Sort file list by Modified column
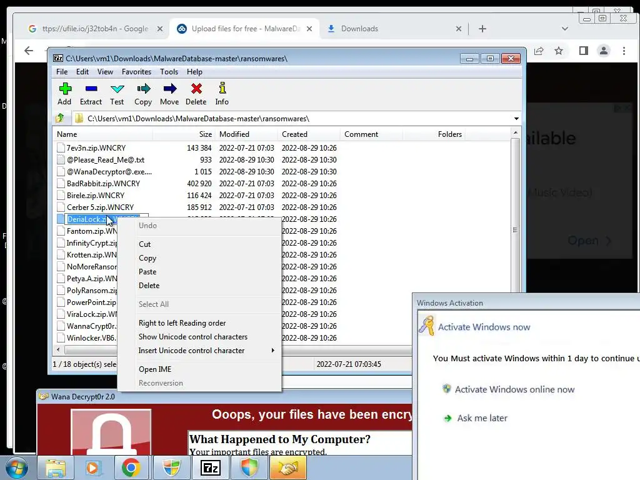 click(x=246, y=134)
